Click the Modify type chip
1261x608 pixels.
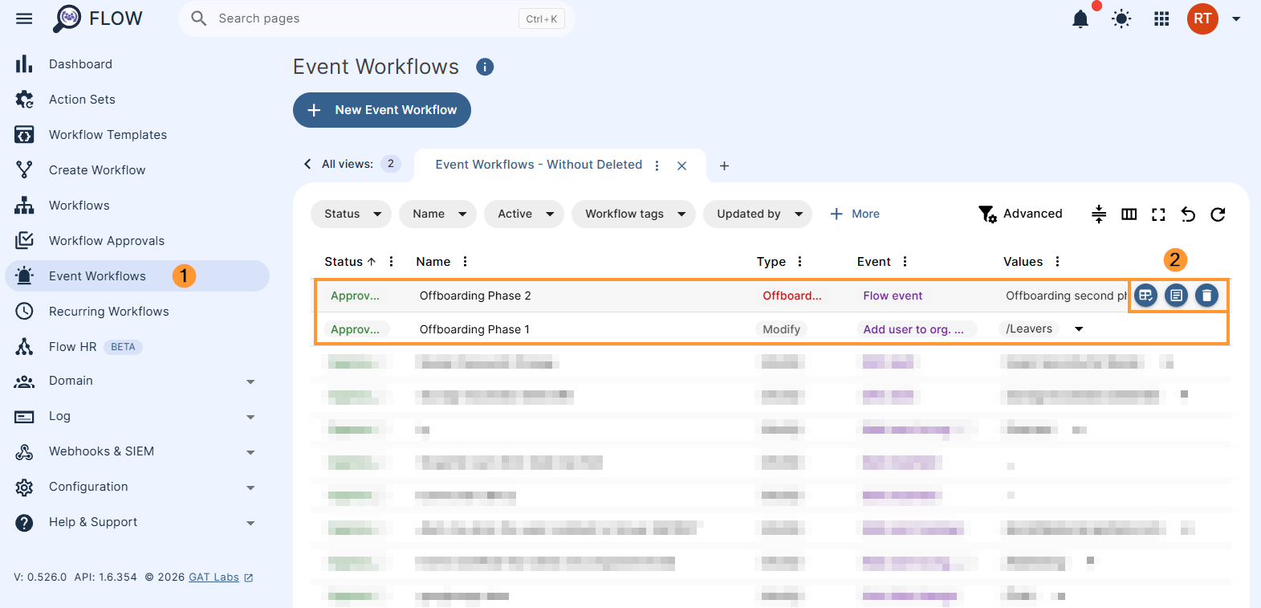click(782, 329)
